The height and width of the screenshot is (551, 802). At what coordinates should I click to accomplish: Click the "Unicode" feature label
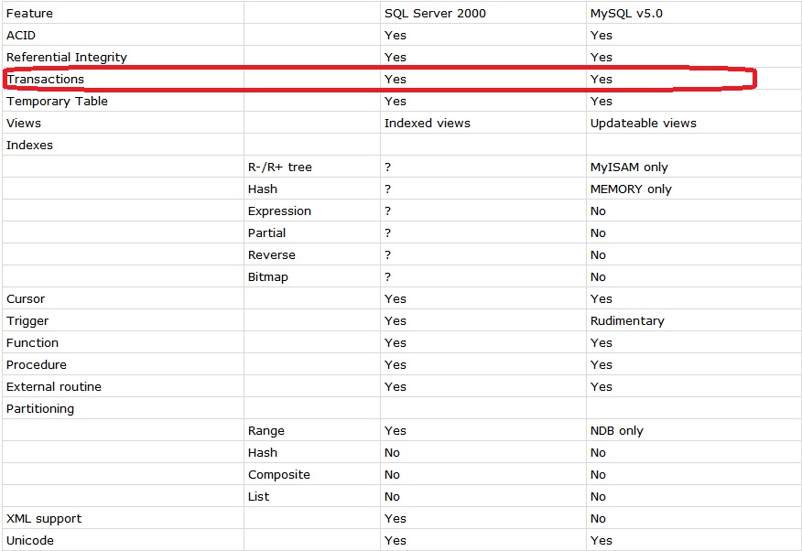(x=30, y=541)
